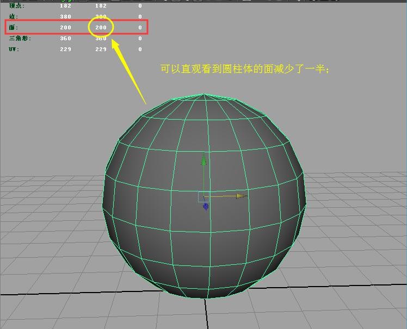Click the center square of the move manipulator
407x329 pixels.
click(203, 197)
